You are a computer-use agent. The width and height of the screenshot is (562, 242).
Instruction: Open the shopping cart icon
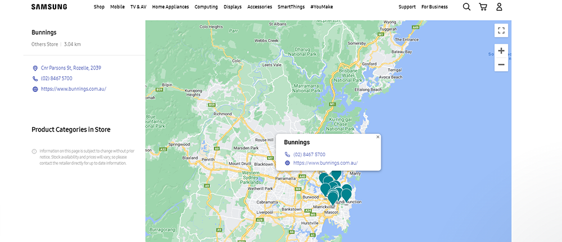point(483,7)
